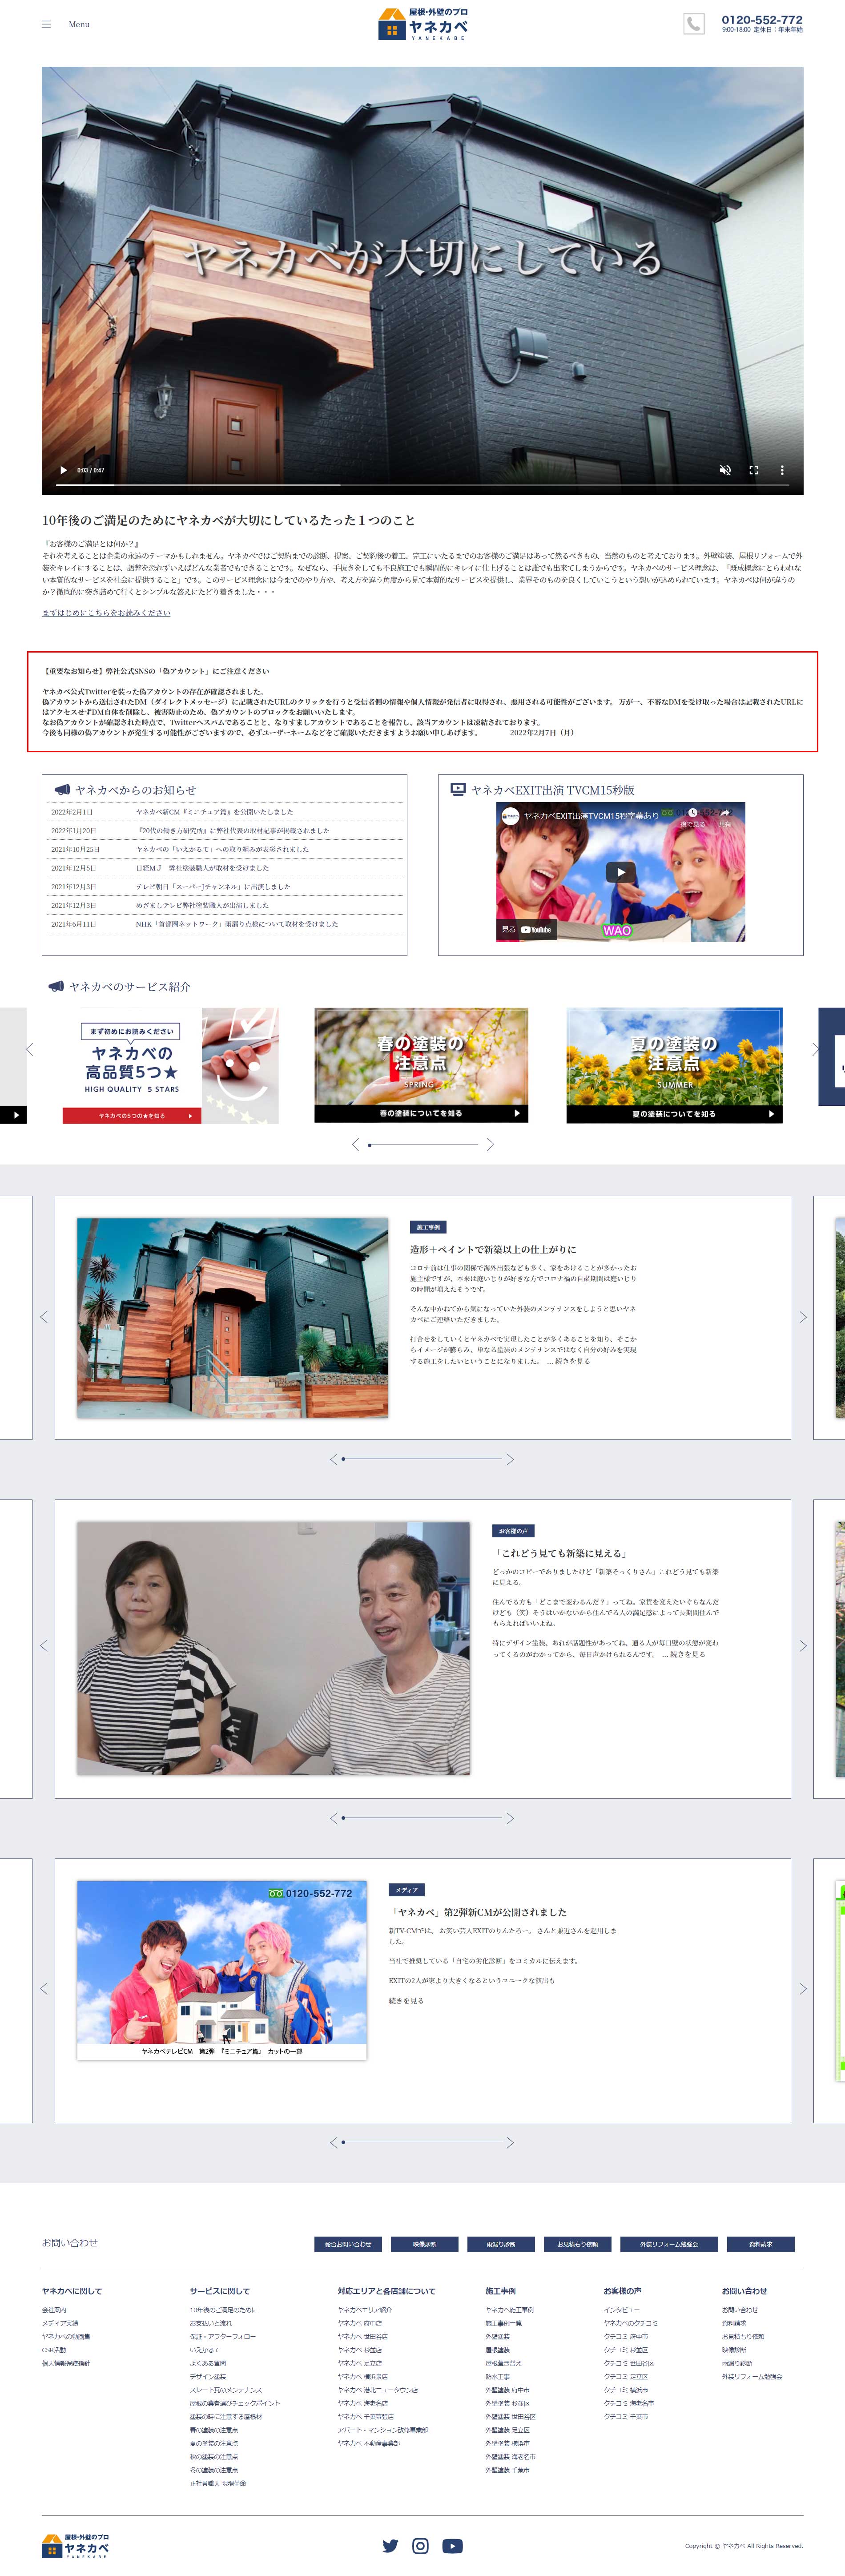
Task: Open the Twitter icon in the footer
Action: pyautogui.click(x=390, y=2546)
